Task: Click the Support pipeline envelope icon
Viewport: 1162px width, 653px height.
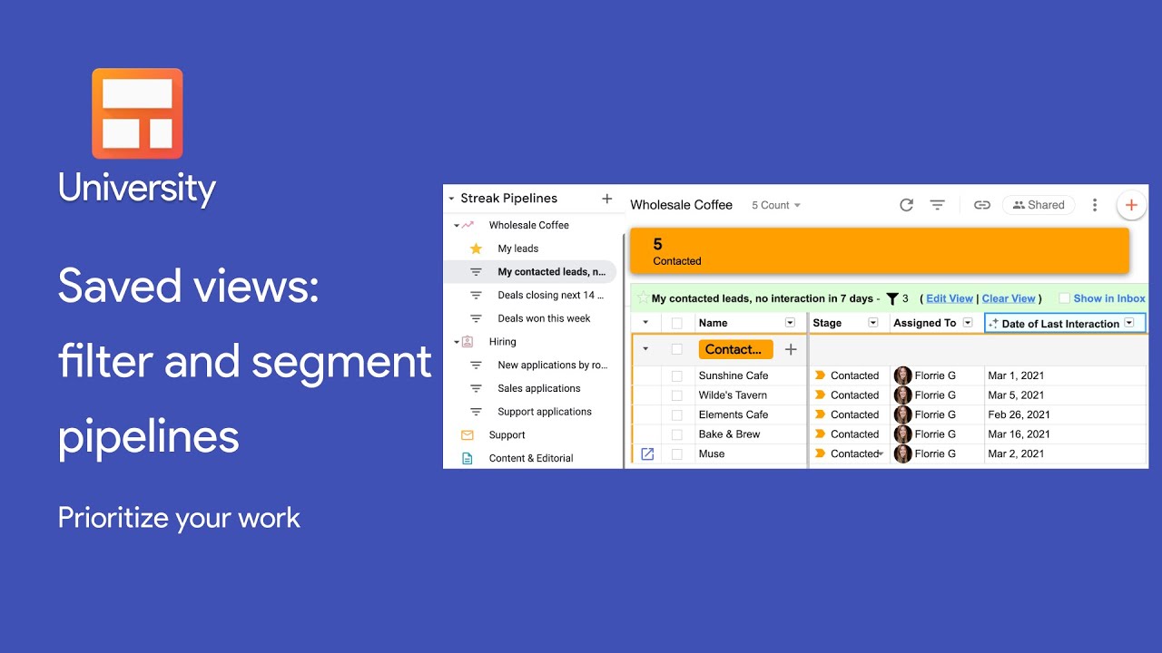Action: coord(468,435)
